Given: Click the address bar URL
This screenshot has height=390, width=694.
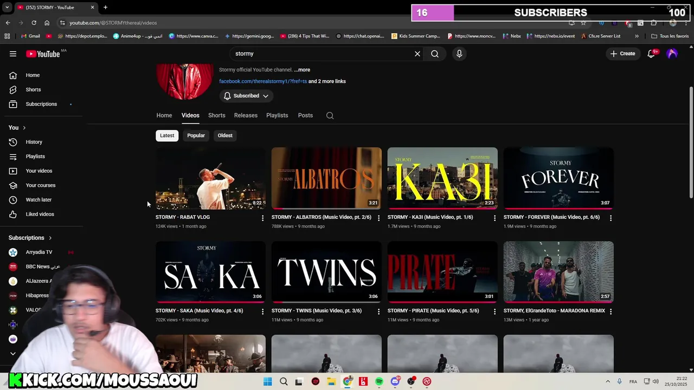Looking at the screenshot, I should (x=113, y=23).
